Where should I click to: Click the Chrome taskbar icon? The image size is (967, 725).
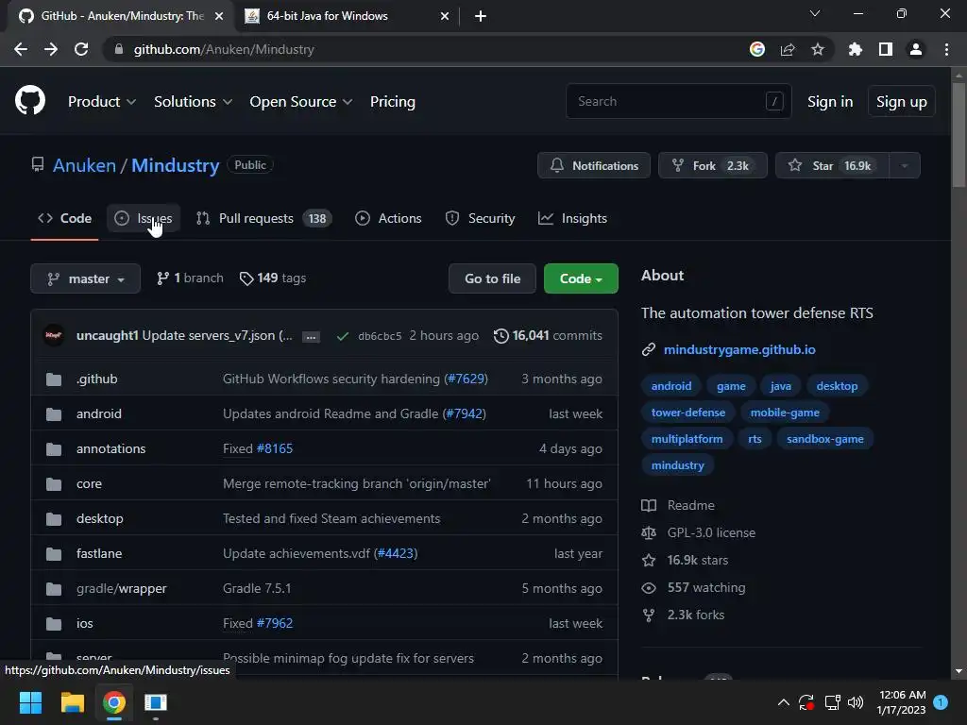click(x=114, y=702)
